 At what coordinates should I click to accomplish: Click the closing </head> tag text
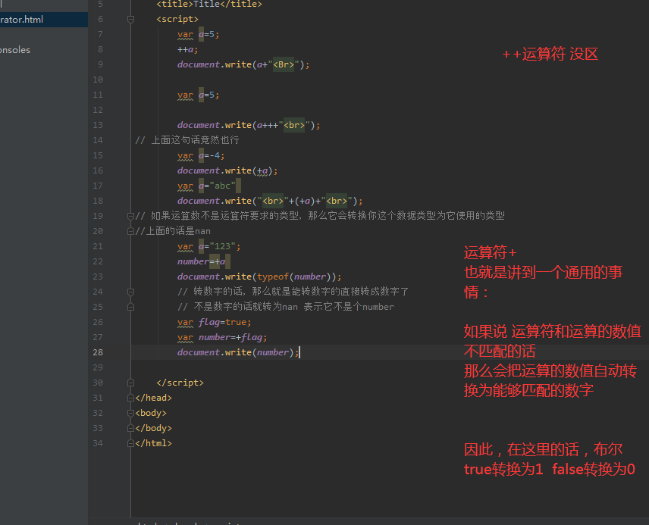(154, 398)
